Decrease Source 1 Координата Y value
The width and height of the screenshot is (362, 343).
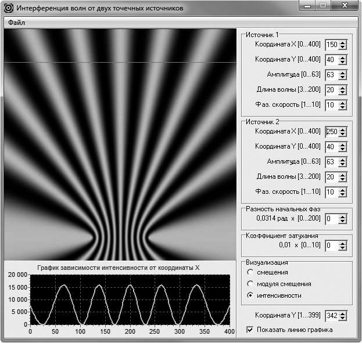pos(343,63)
